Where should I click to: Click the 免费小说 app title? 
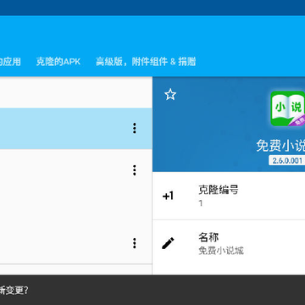click(x=280, y=146)
